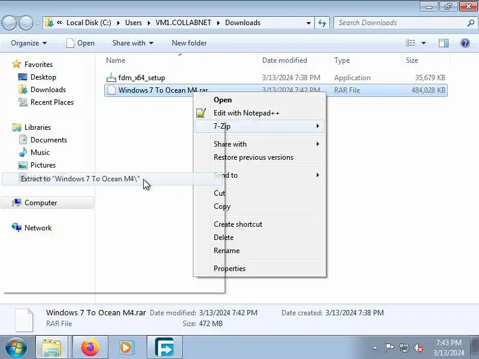
Task: Open Free Download Manager taskbar icon
Action: [164, 348]
